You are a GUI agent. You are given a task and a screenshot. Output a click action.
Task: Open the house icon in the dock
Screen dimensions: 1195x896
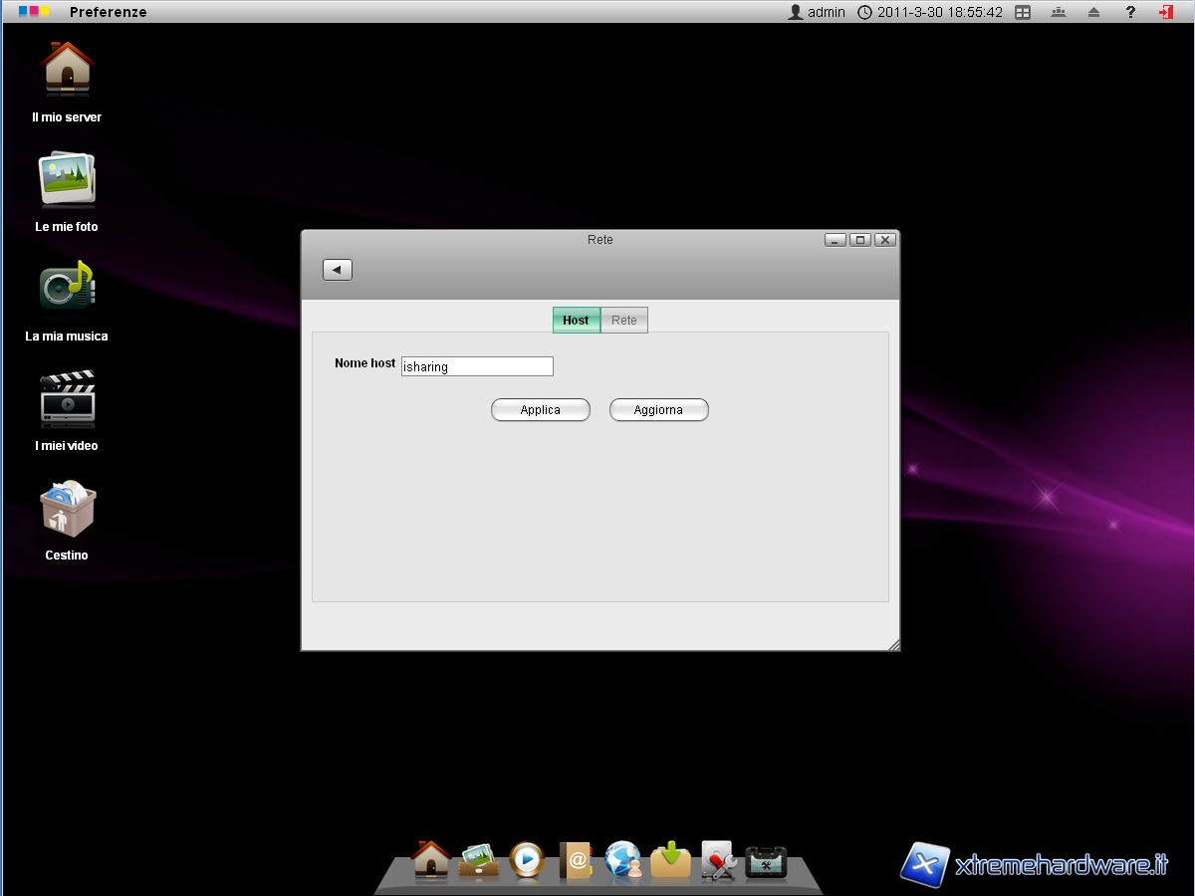(431, 859)
